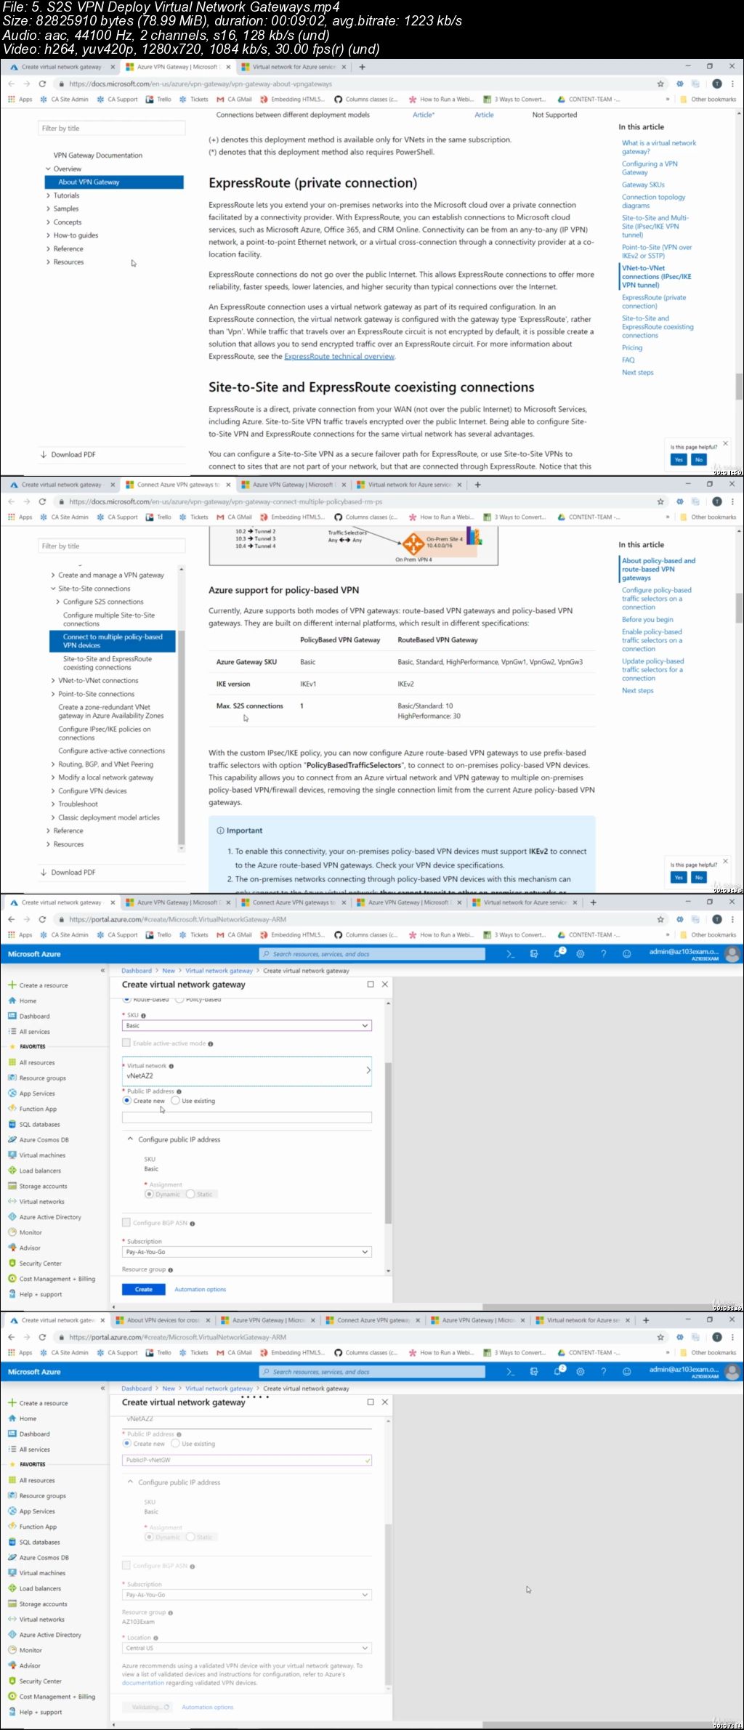Open Storage accounts in Create-button portal sidebar
The image size is (744, 1730).
(43, 1186)
